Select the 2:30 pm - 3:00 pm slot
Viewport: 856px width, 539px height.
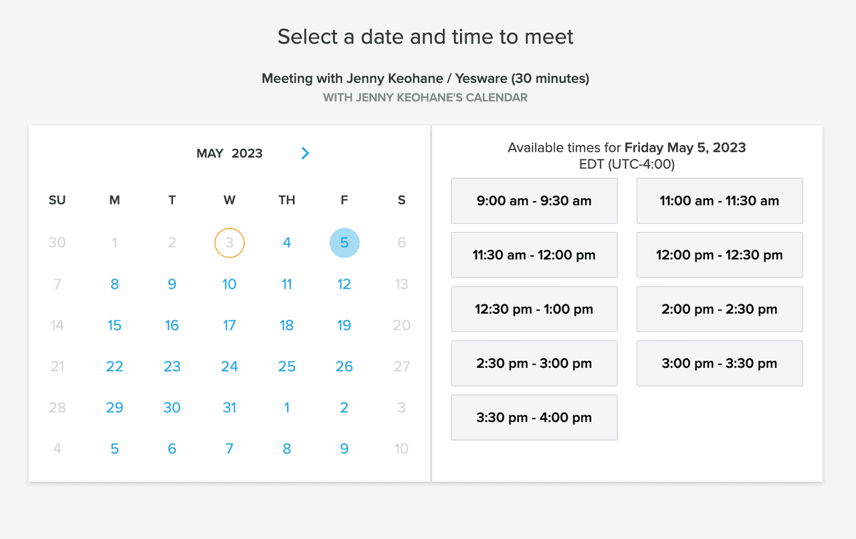coord(534,363)
